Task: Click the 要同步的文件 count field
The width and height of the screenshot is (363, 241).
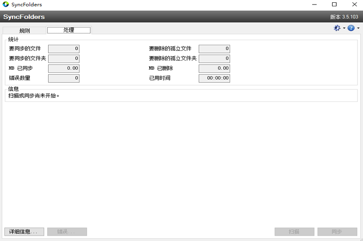Action: pyautogui.click(x=64, y=49)
